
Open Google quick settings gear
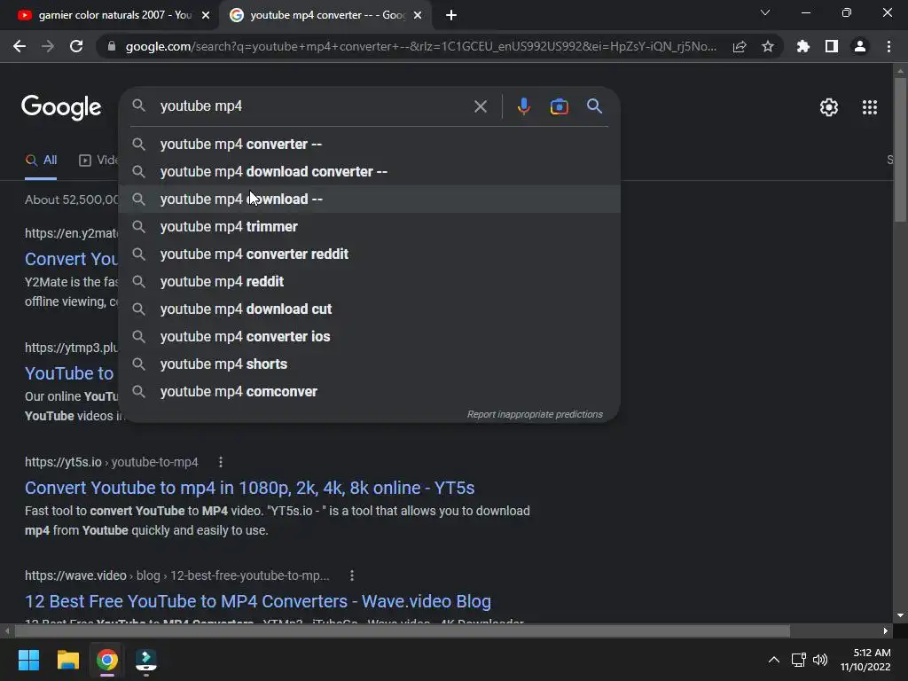coord(829,107)
